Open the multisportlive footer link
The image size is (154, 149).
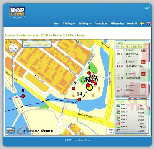[82, 140]
